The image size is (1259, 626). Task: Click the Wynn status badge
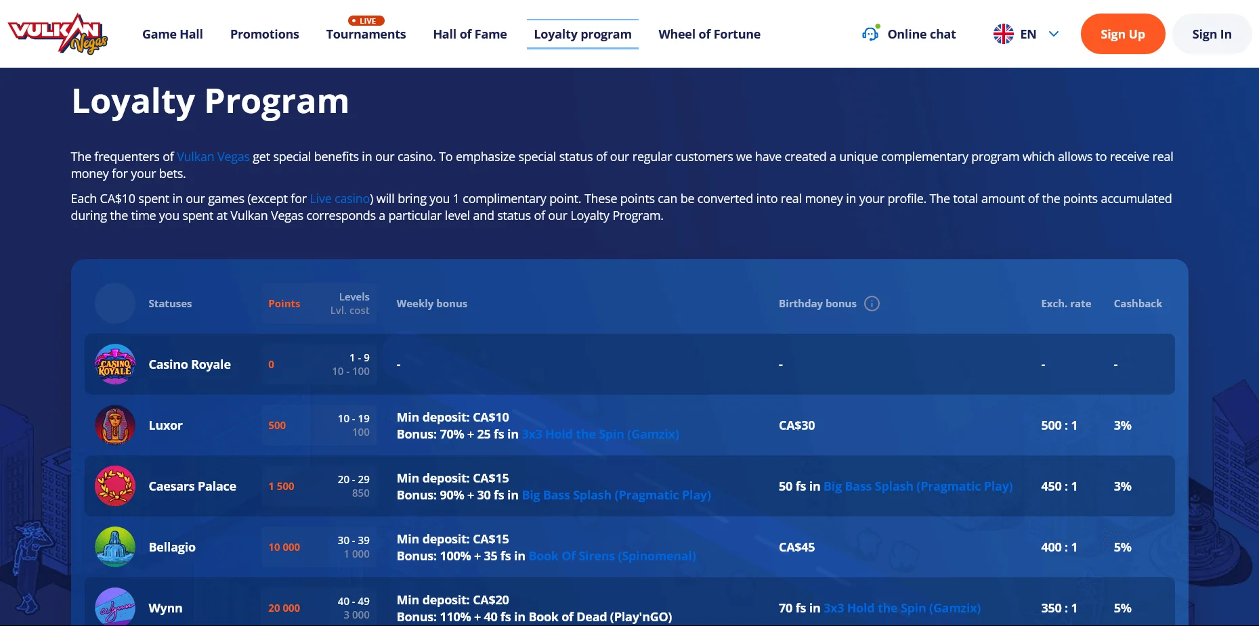[x=115, y=606]
